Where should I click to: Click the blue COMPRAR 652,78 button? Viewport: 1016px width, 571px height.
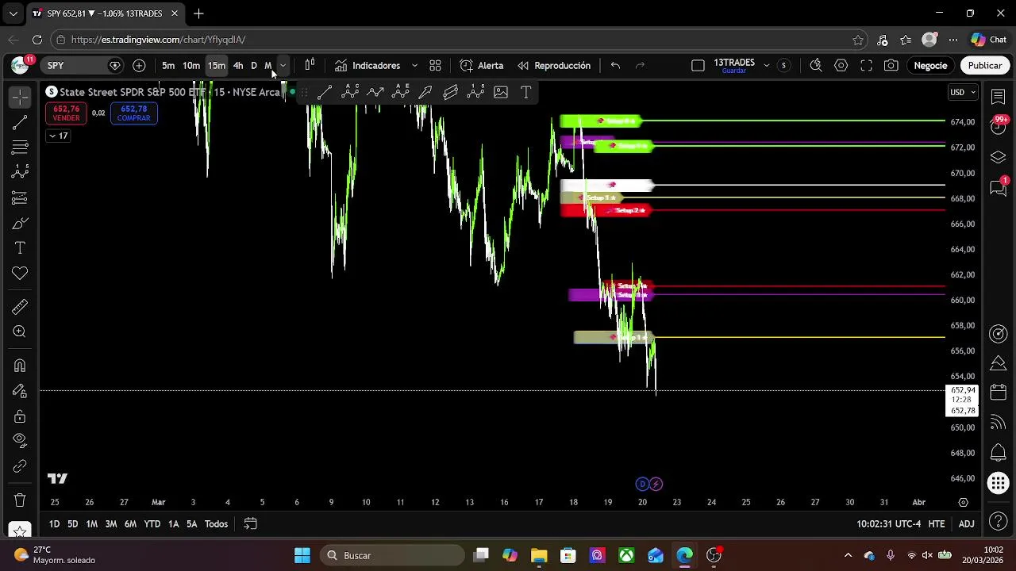click(133, 113)
